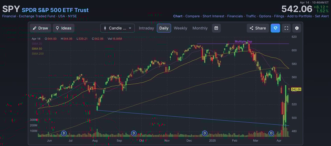Open the Short Interest page
The image size is (331, 146).
click(213, 16)
